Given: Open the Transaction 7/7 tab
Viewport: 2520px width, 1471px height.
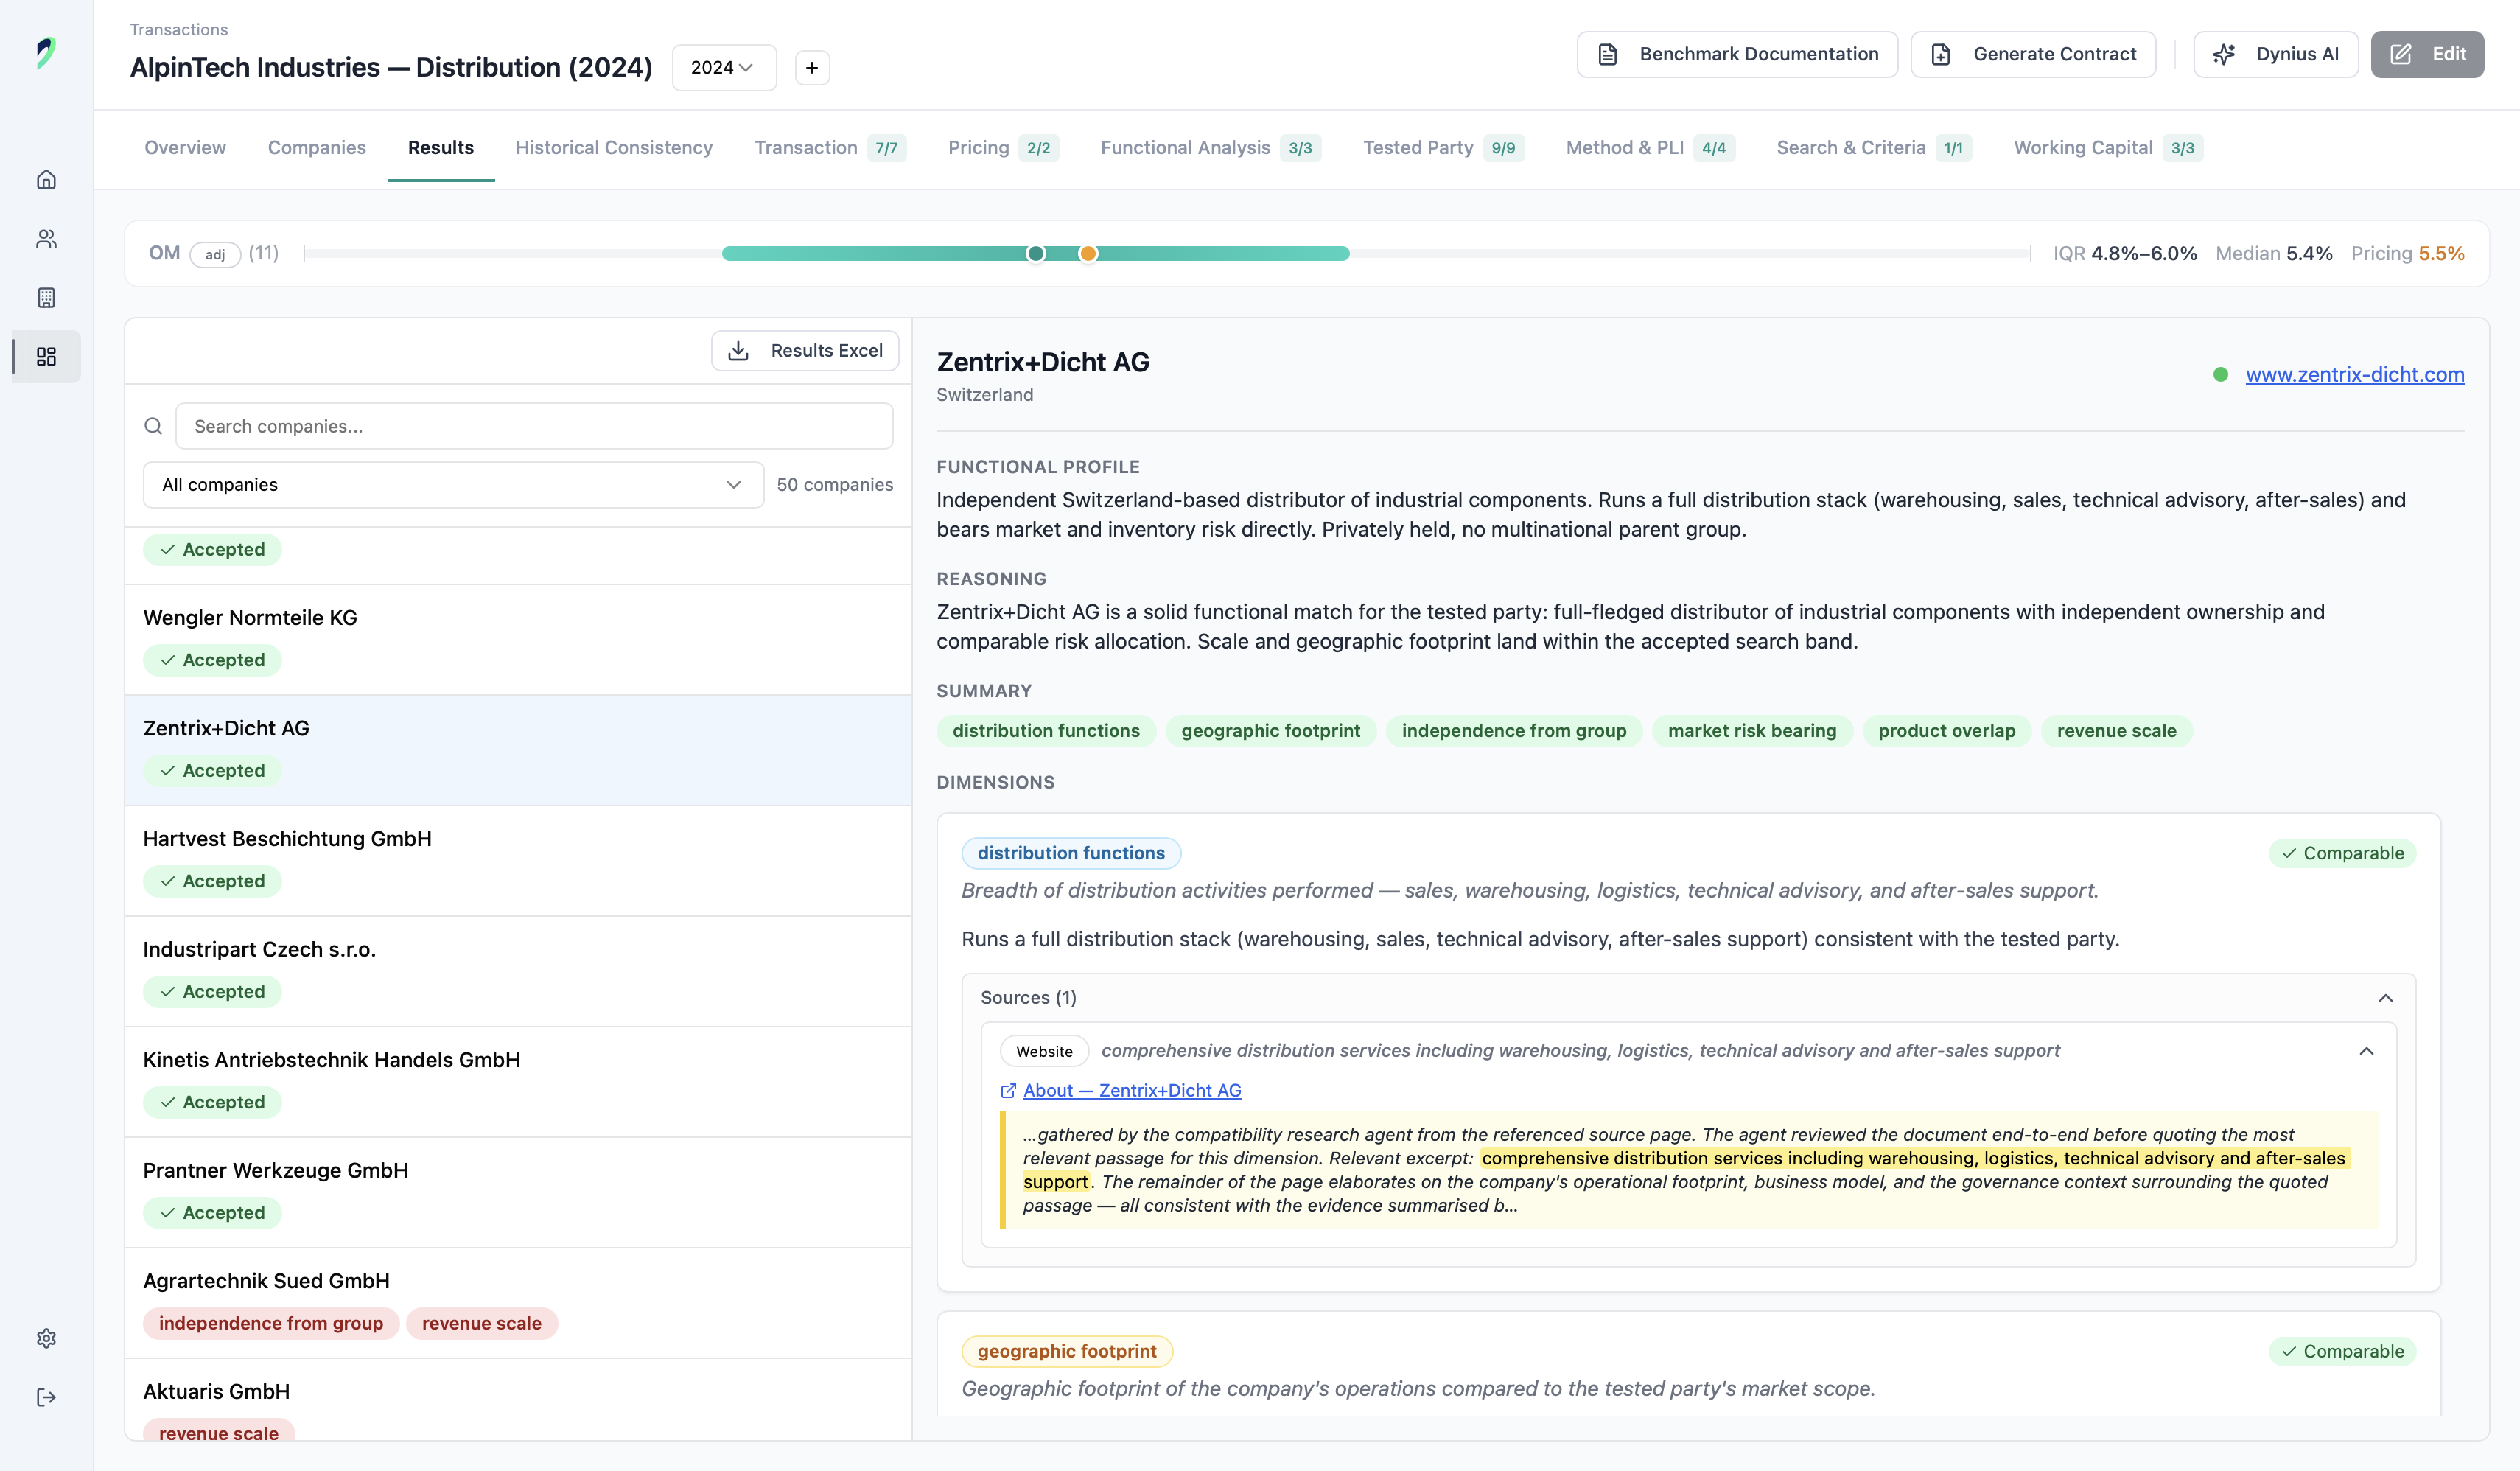Looking at the screenshot, I should [x=830, y=148].
